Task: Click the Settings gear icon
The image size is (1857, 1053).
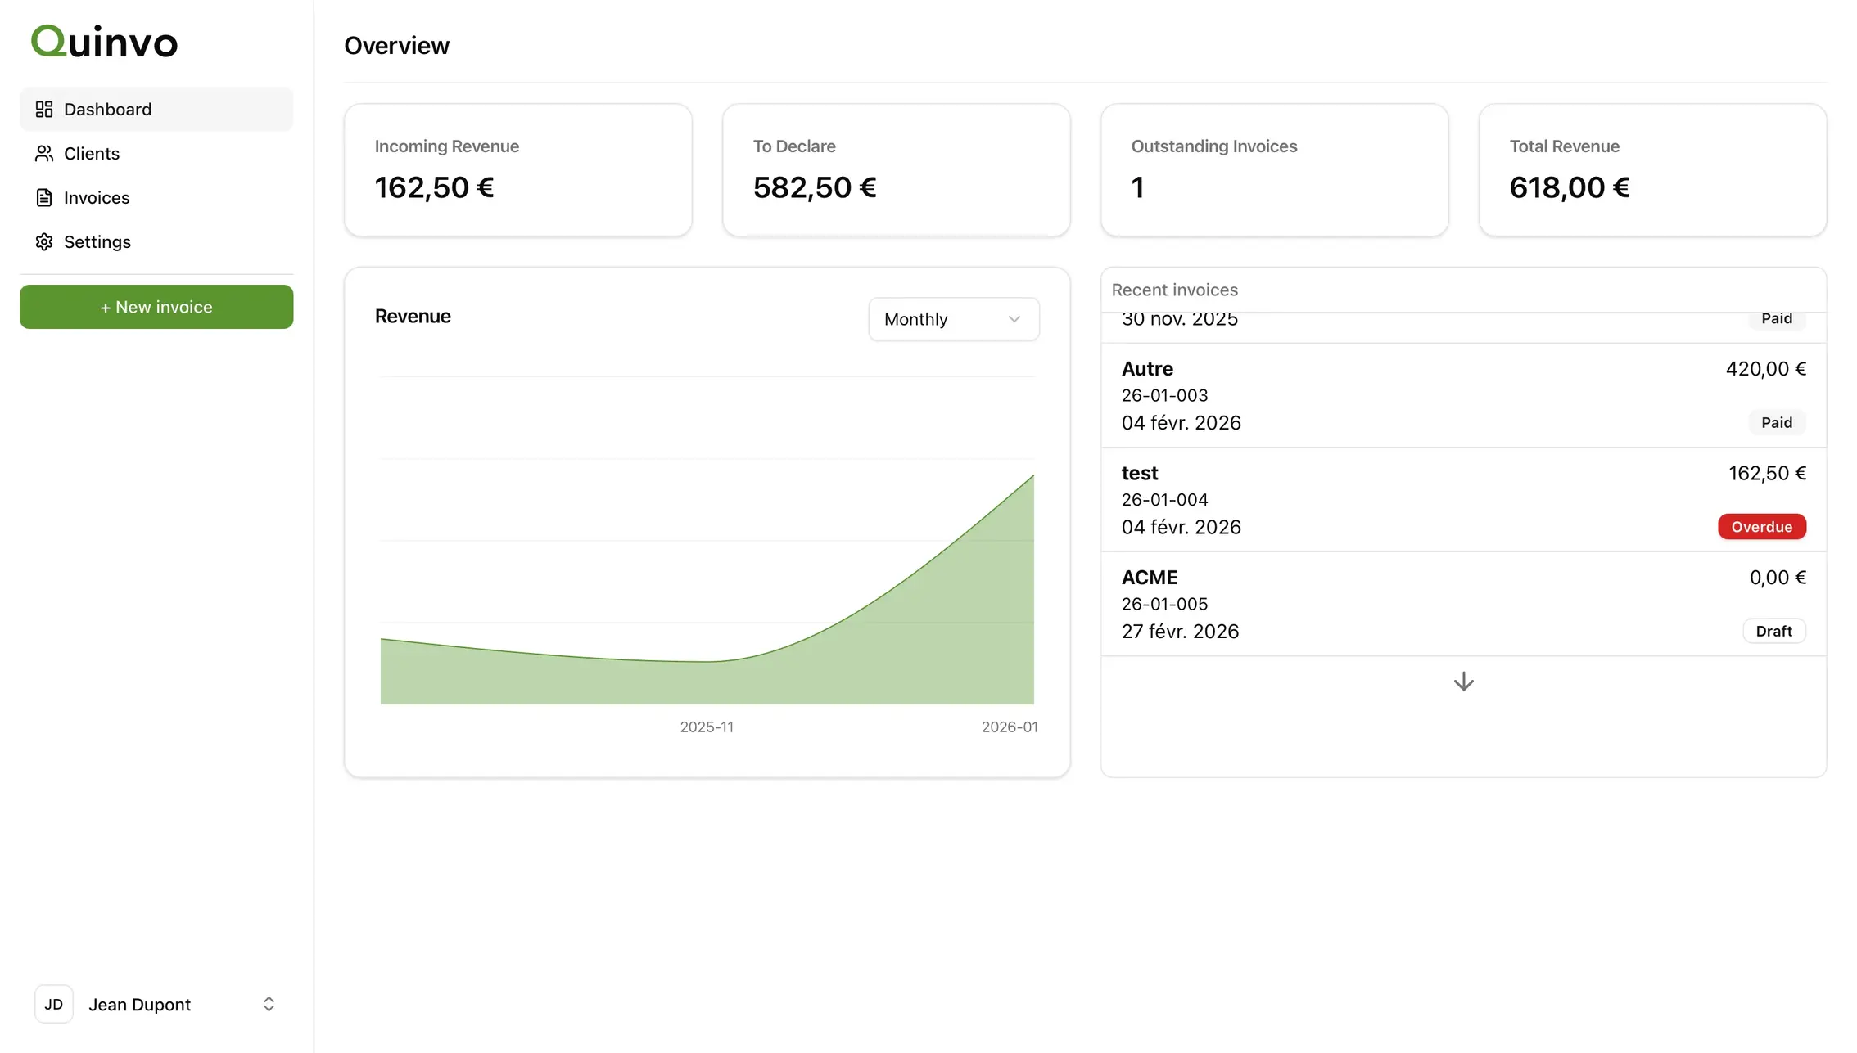Action: tap(44, 241)
